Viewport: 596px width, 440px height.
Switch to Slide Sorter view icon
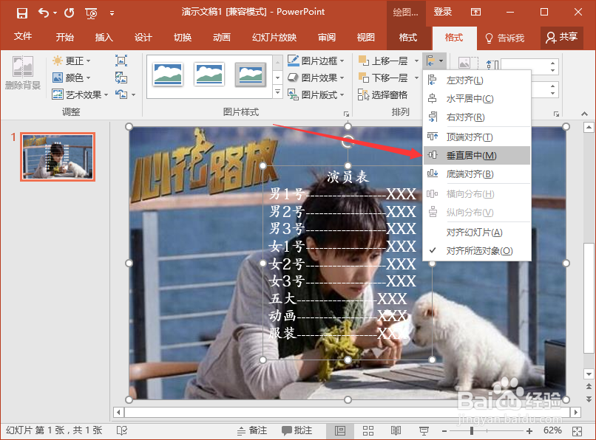coord(368,430)
